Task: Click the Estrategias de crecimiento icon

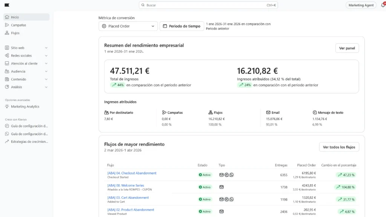Action: pos(7,142)
